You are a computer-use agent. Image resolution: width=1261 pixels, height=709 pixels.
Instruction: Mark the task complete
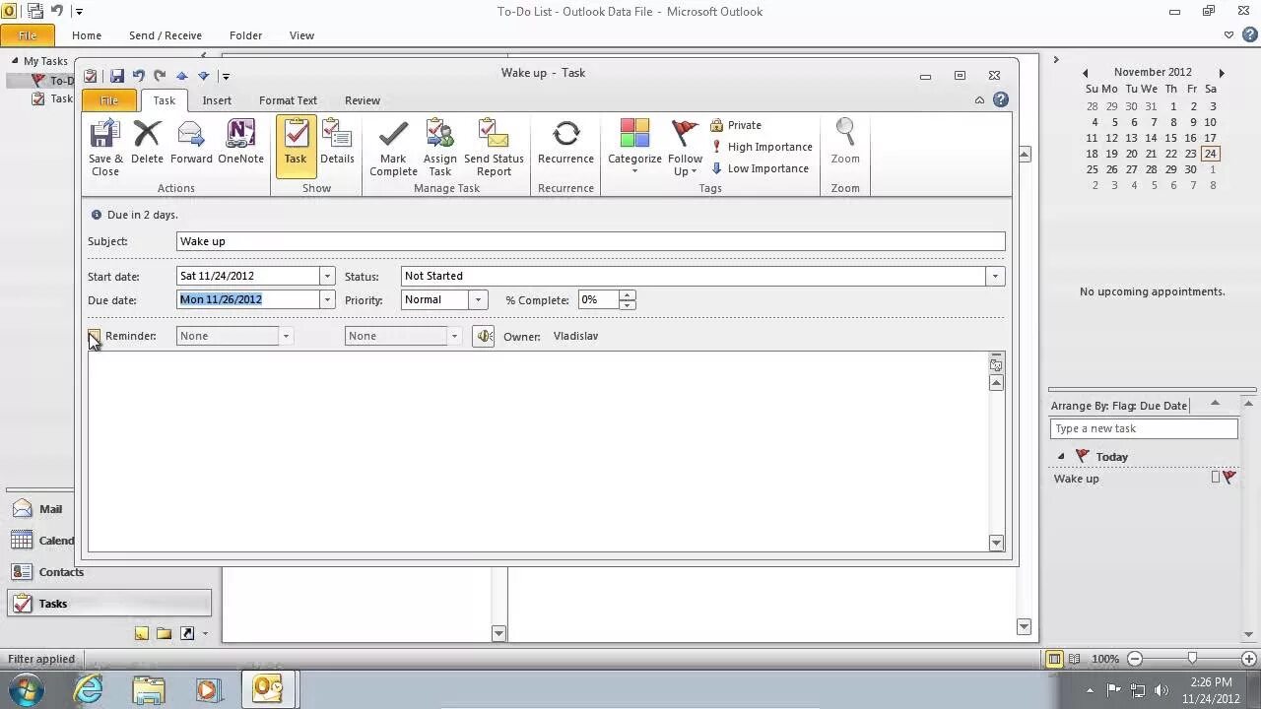393,147
